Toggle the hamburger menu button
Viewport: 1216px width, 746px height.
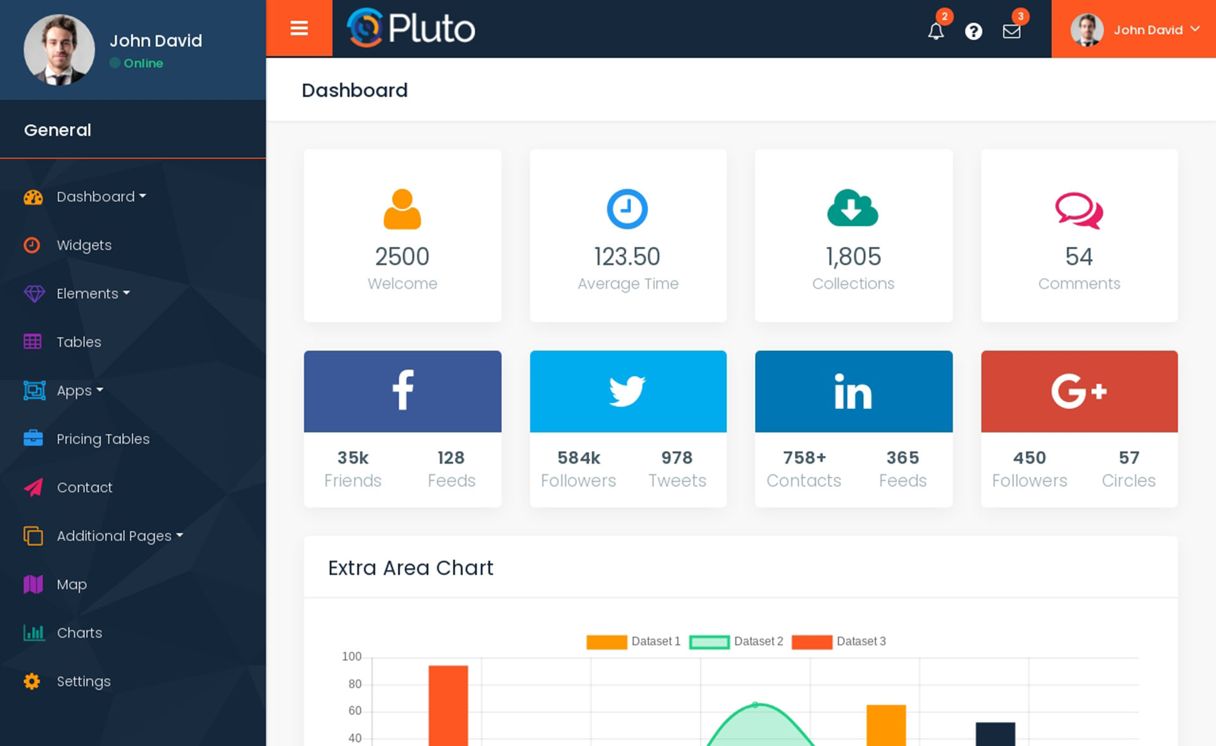[x=299, y=28]
